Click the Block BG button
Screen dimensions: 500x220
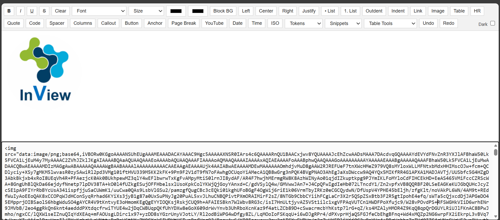pyautogui.click(x=223, y=11)
